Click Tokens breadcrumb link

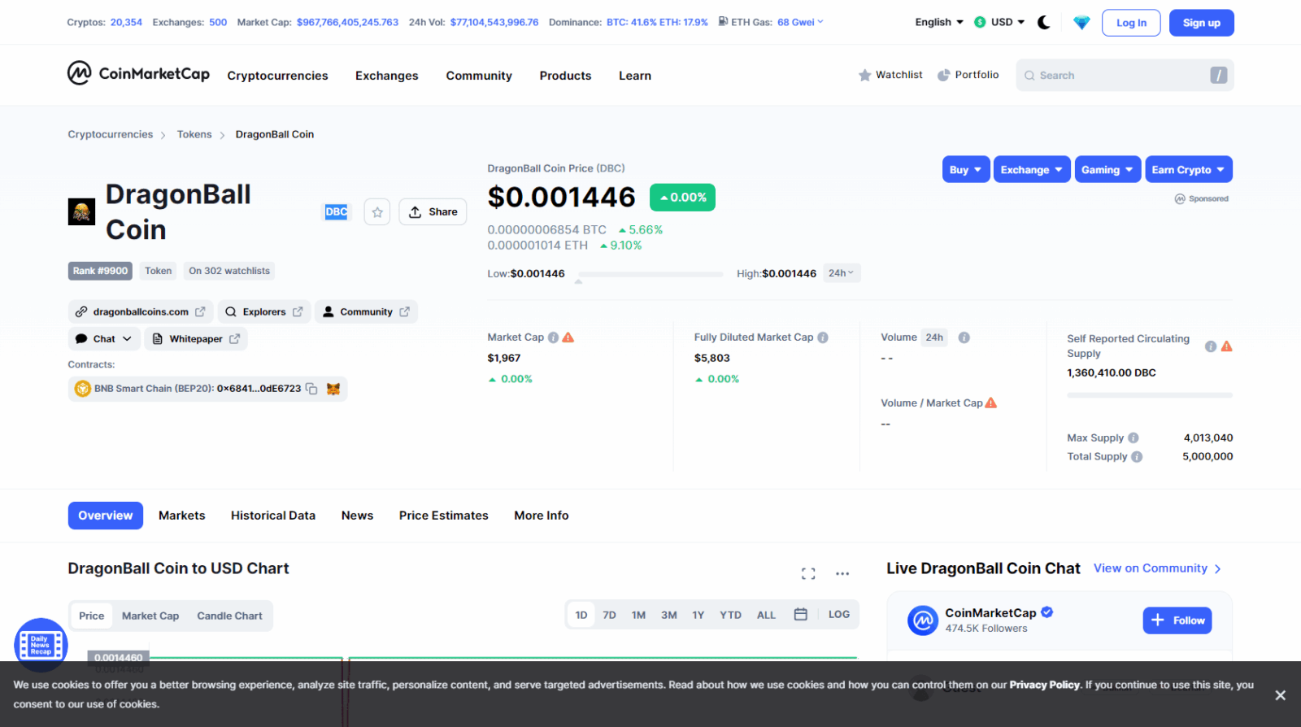194,134
